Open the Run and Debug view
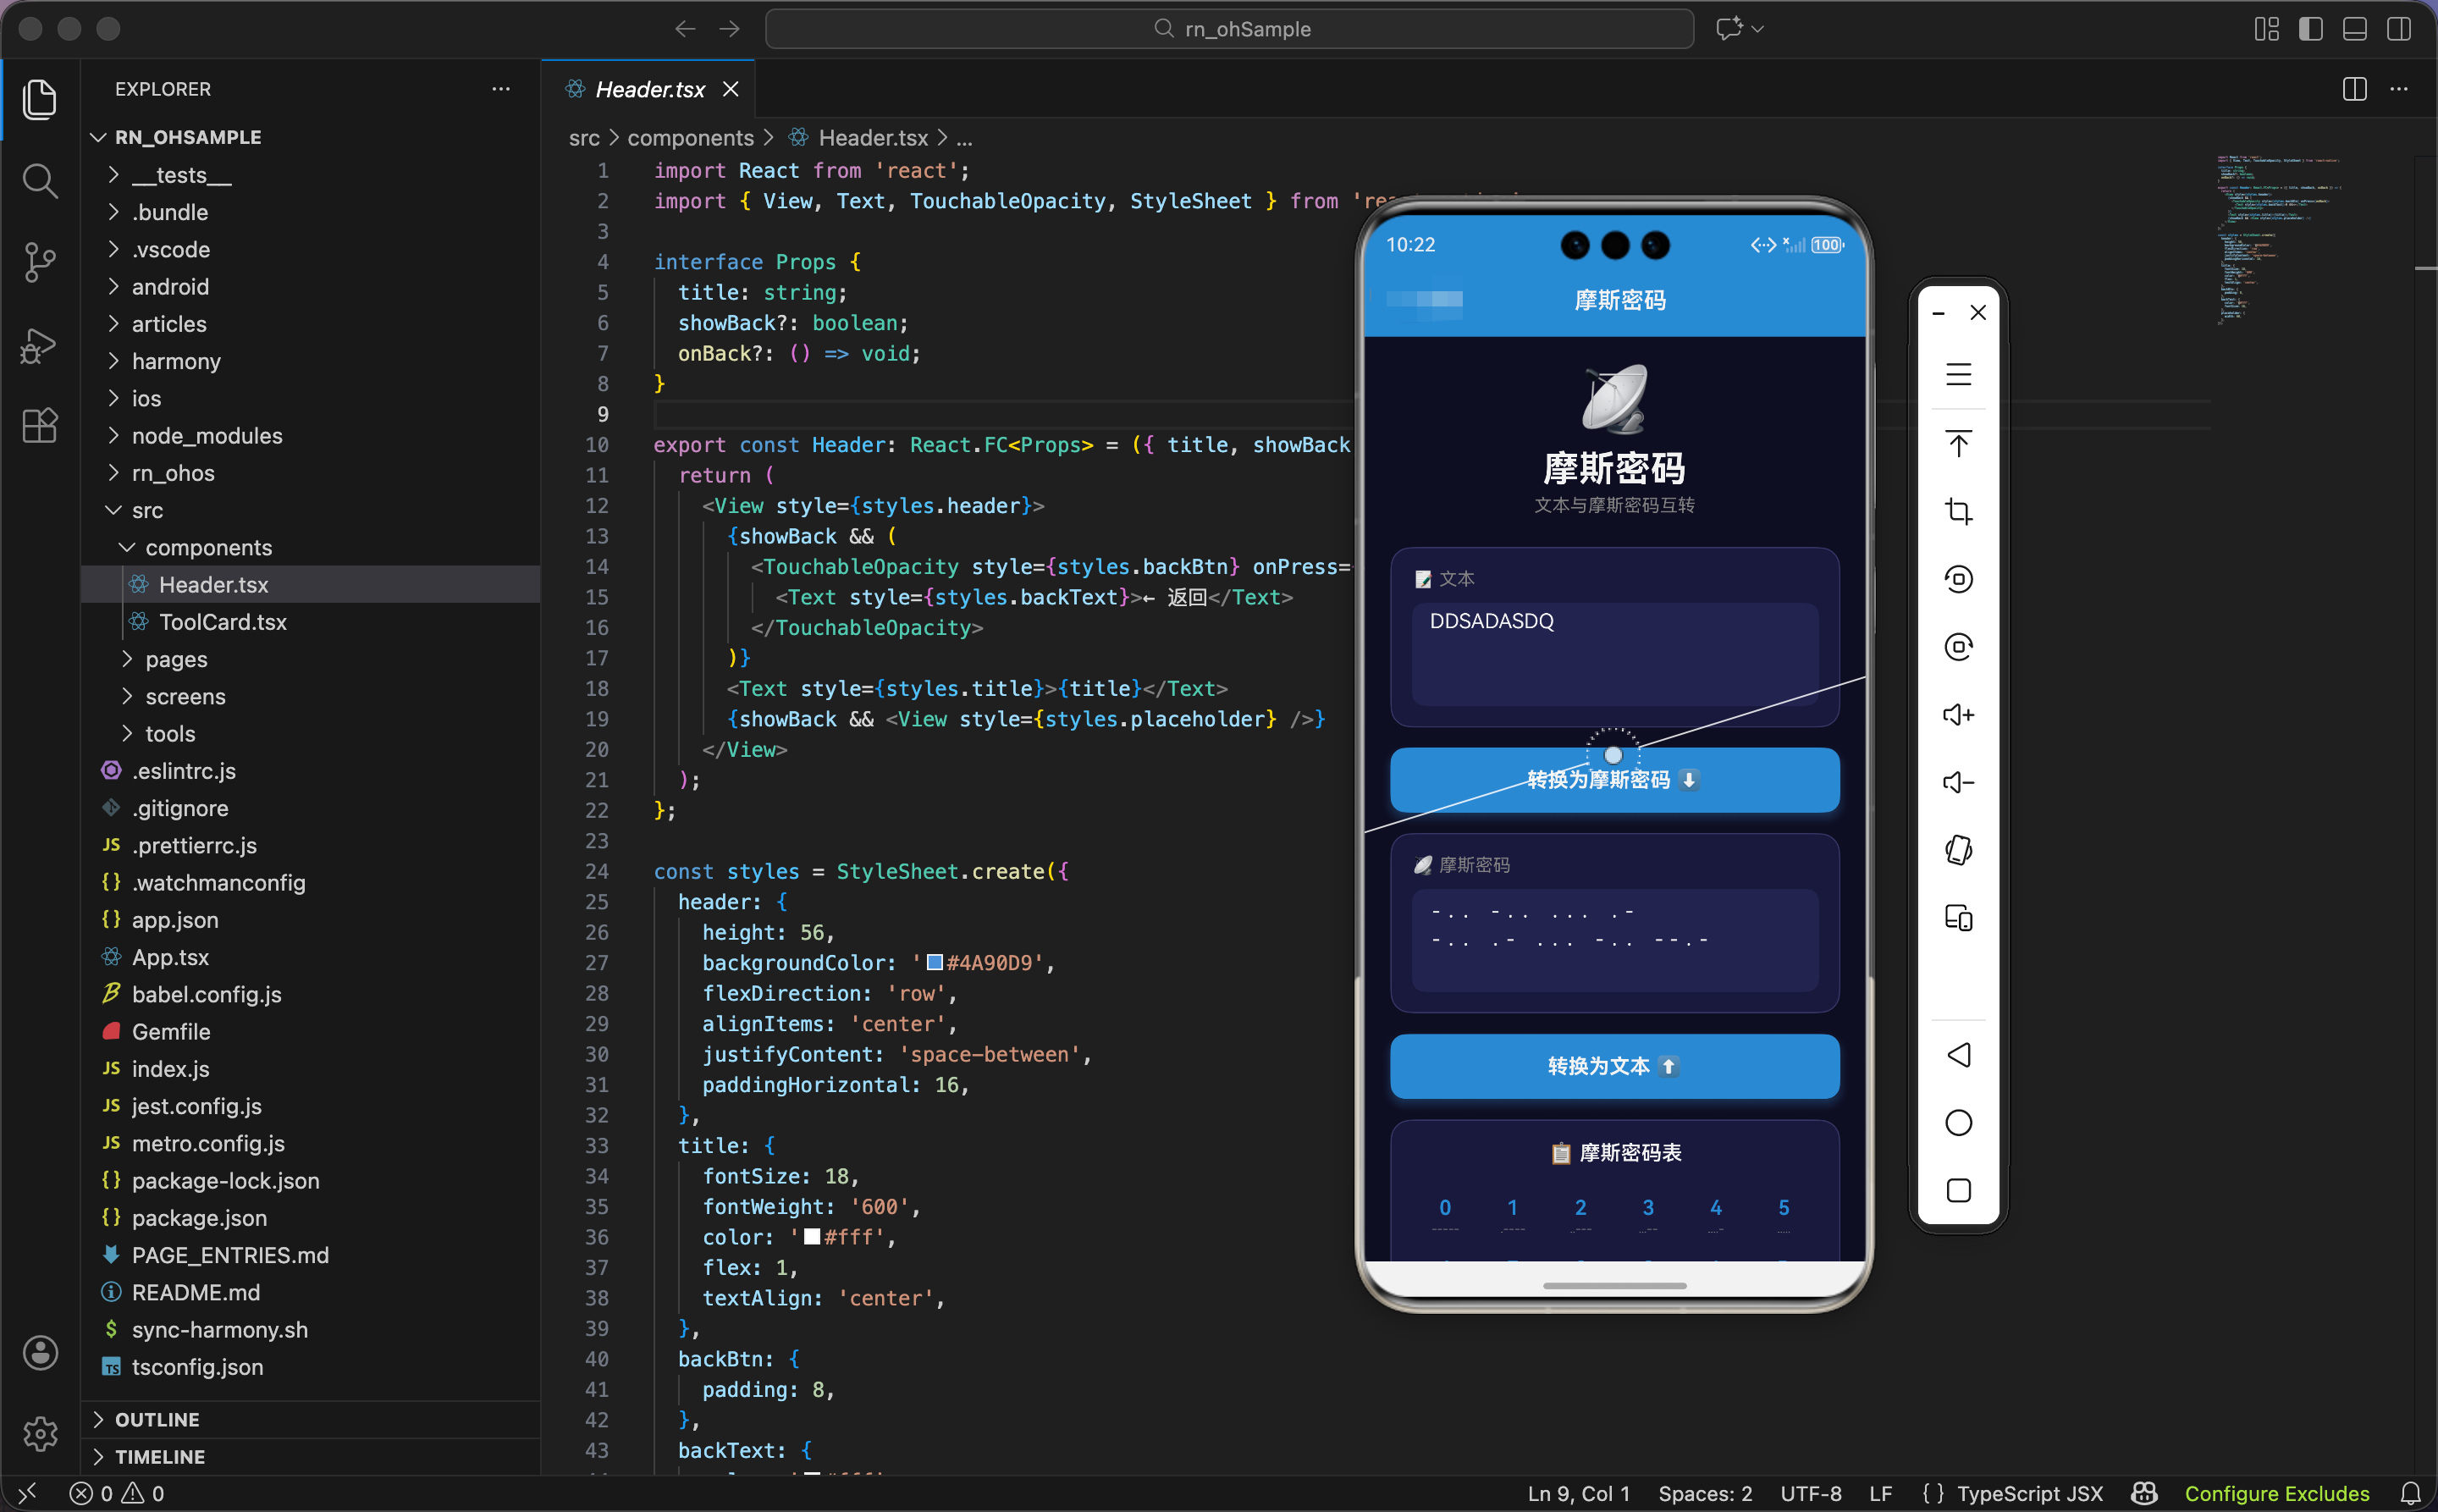2438x1512 pixels. [40, 345]
